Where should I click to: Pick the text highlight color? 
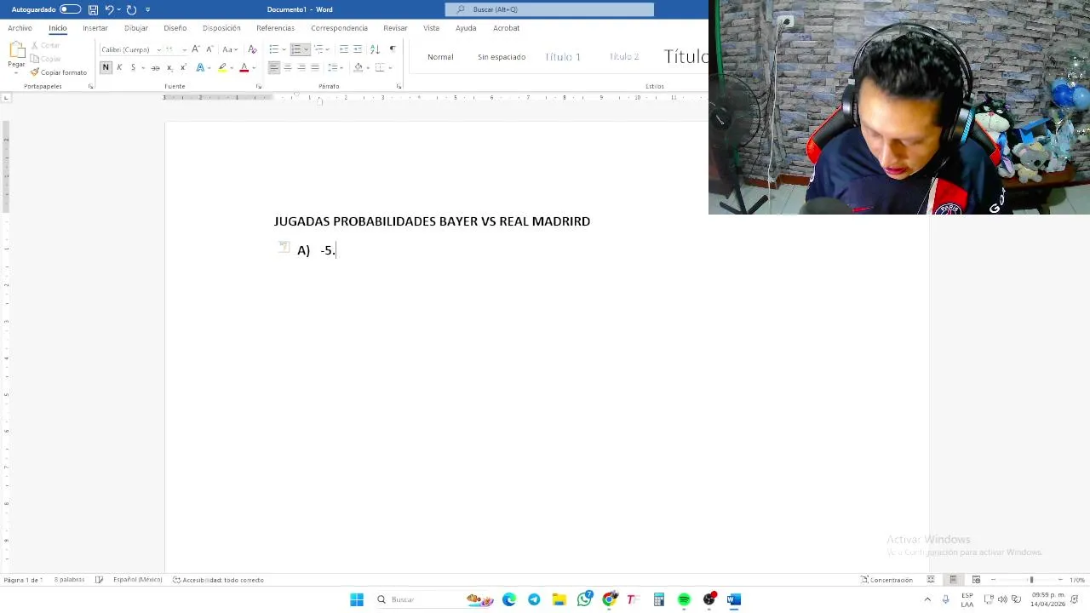coord(221,67)
